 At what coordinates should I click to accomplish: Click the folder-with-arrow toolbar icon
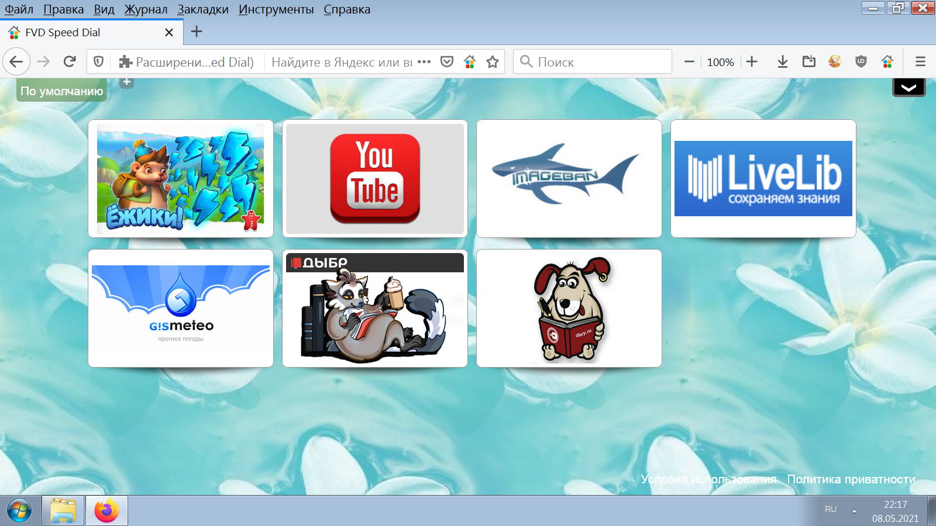click(809, 61)
